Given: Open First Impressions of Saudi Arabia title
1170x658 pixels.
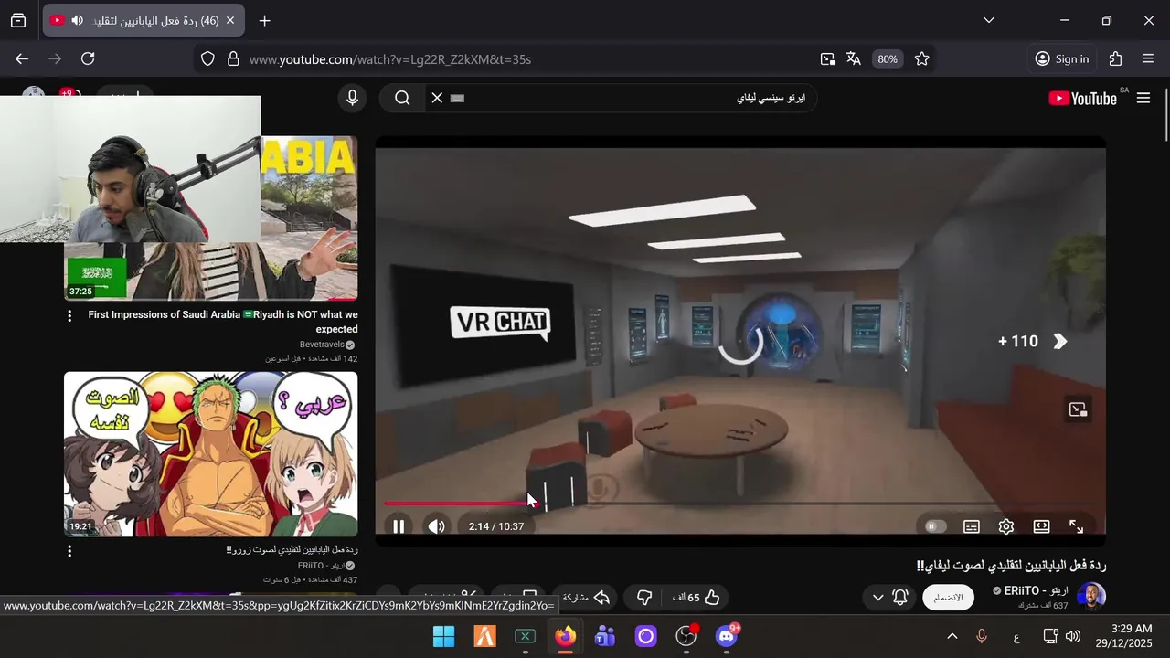Looking at the screenshot, I should pos(222,322).
